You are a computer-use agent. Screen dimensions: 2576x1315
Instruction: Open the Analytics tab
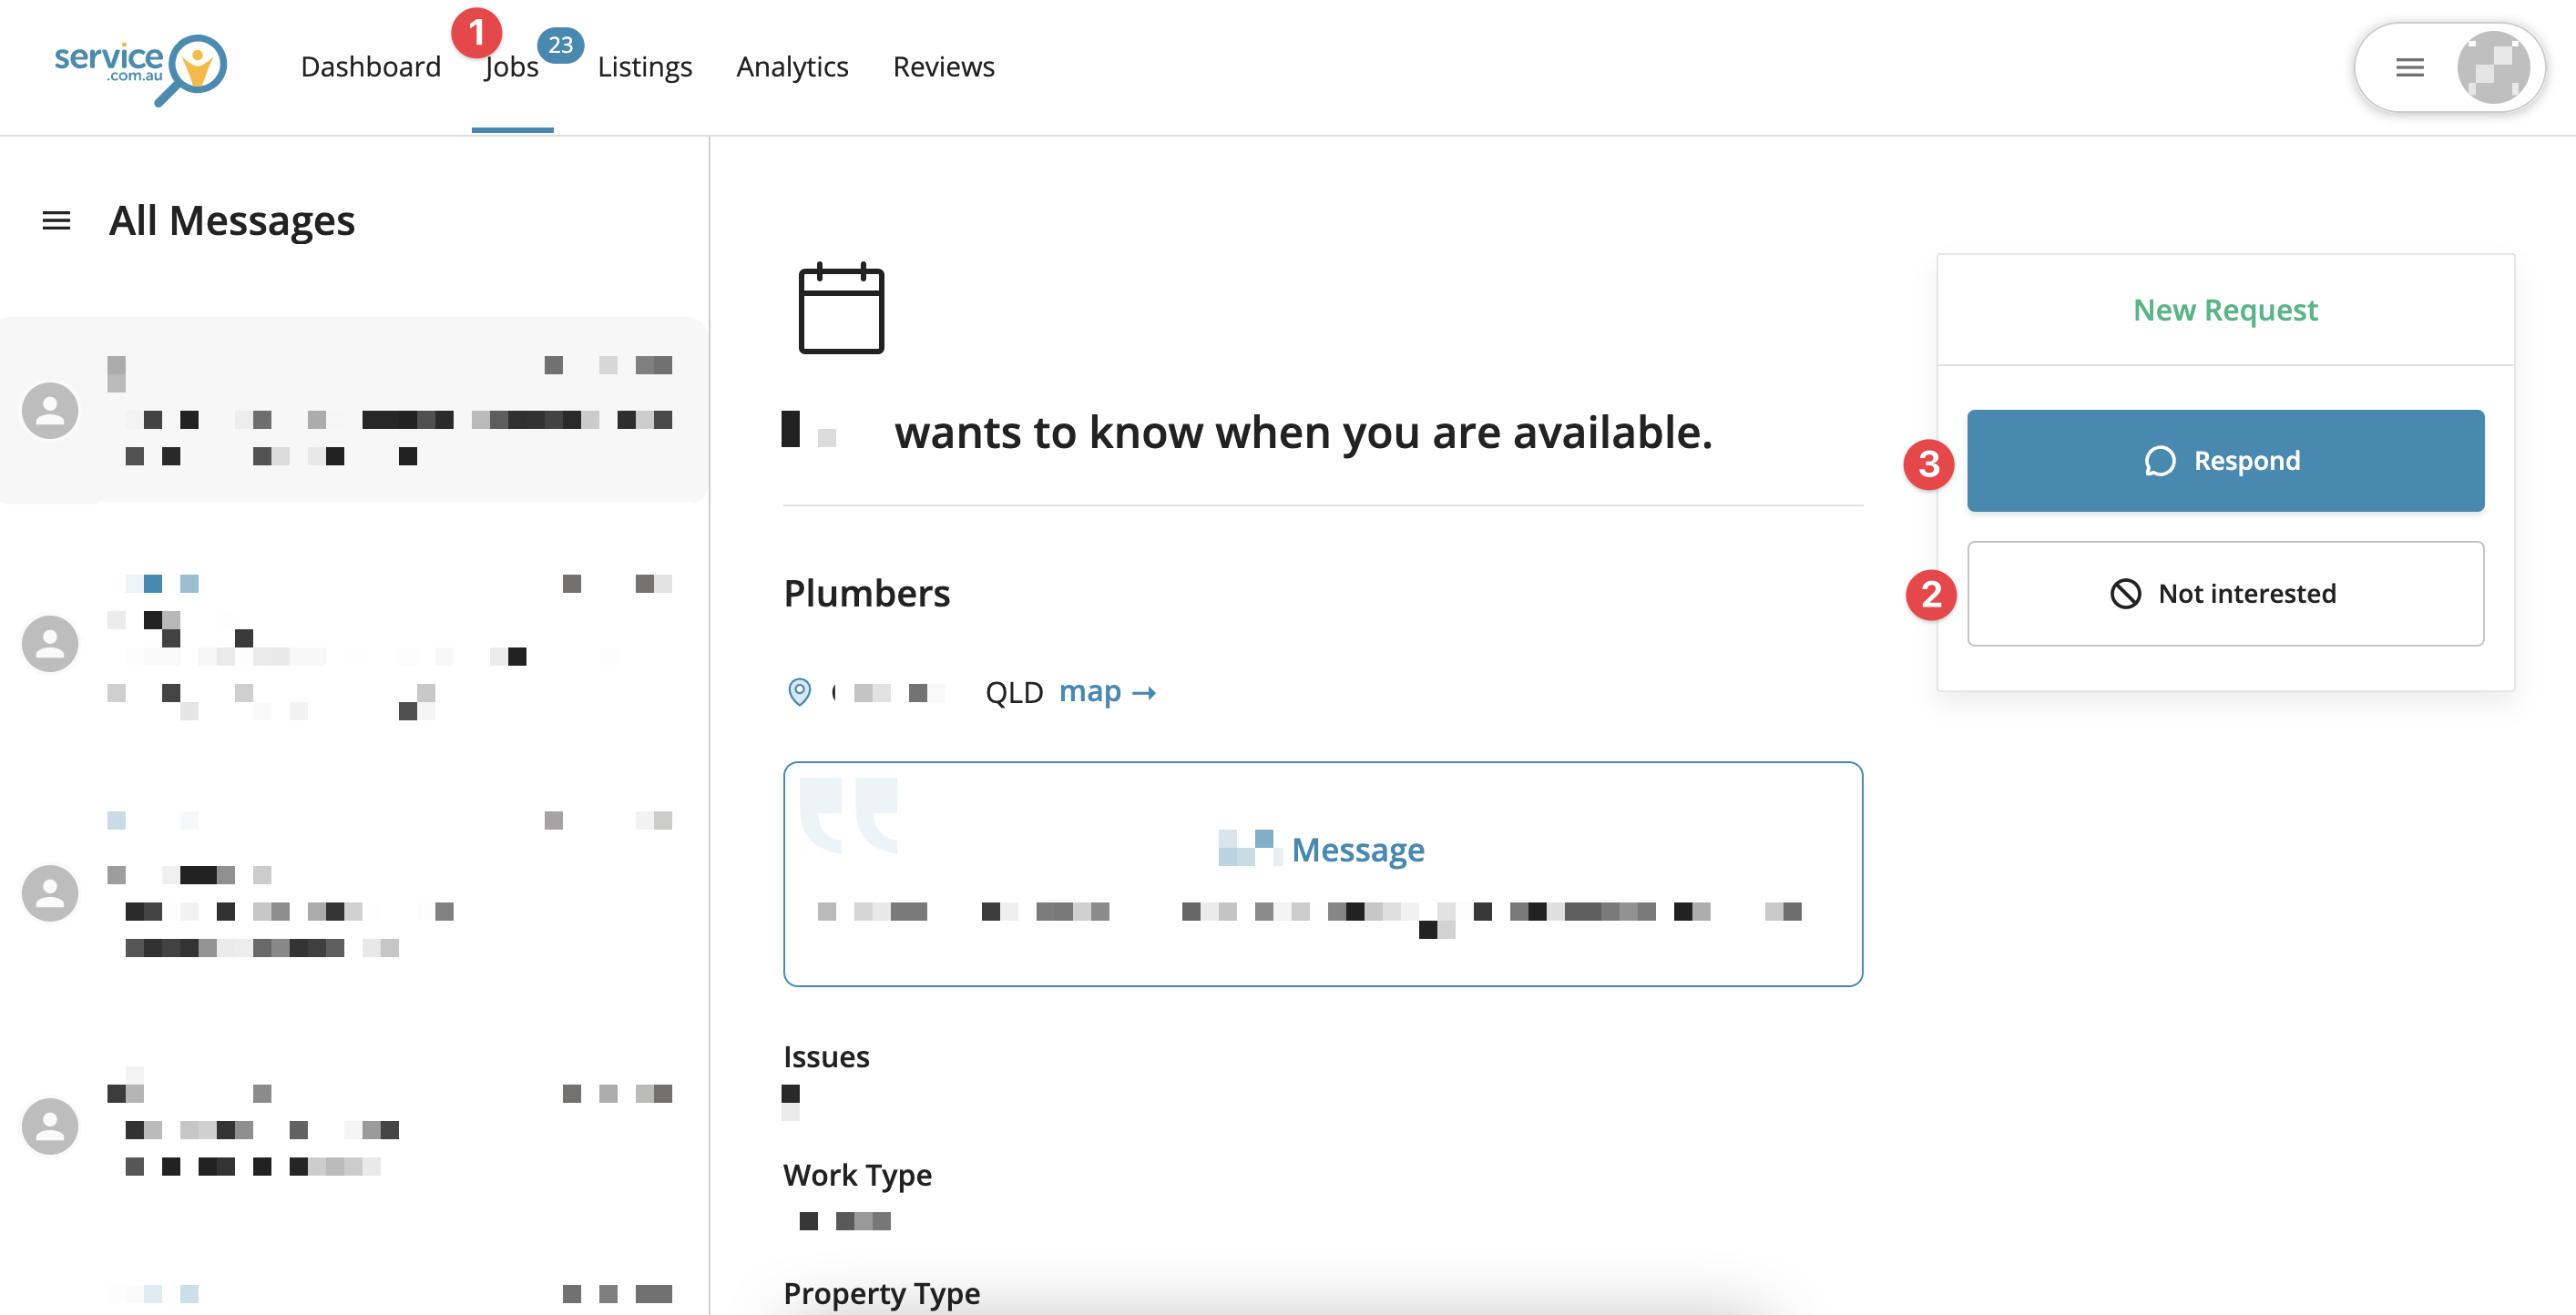tap(792, 67)
